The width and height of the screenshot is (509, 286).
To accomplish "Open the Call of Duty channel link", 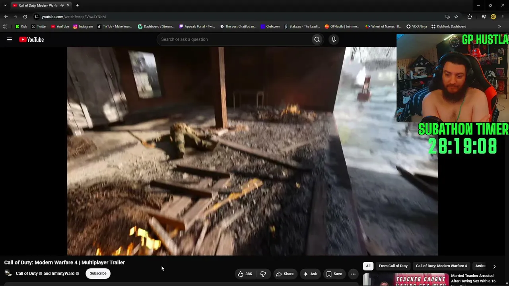I will (27, 274).
